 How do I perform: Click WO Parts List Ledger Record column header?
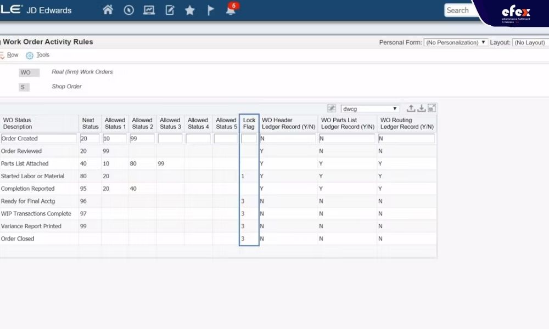[348, 123]
